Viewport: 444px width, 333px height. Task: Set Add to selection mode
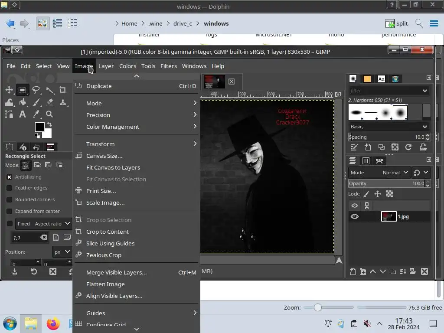click(x=37, y=165)
